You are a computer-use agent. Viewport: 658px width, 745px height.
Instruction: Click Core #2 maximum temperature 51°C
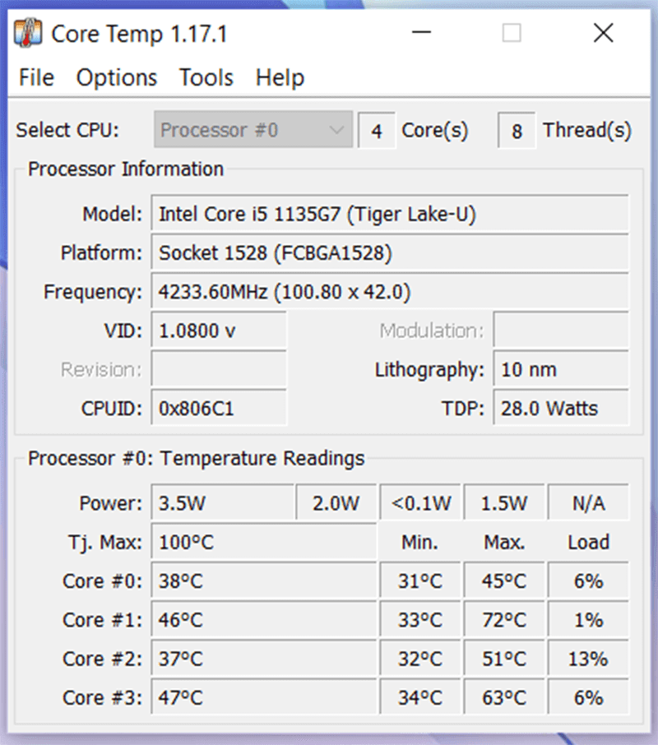tap(504, 659)
